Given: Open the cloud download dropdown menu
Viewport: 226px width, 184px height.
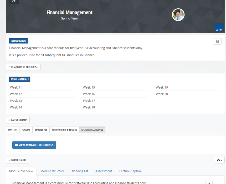Looking at the screenshot, I should coord(219,160).
